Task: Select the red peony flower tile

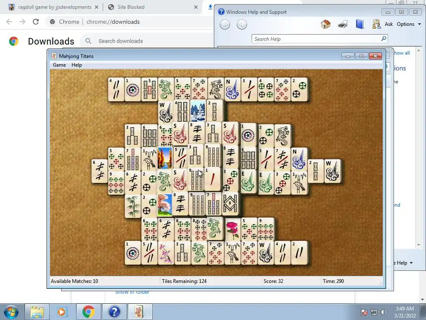Action: 232,230
